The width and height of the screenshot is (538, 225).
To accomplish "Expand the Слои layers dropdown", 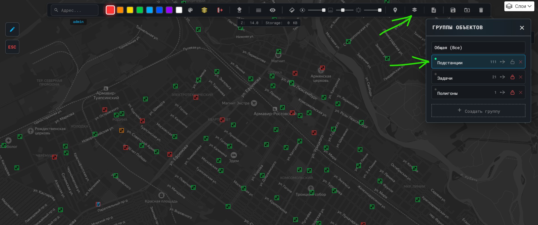I will tap(519, 6).
